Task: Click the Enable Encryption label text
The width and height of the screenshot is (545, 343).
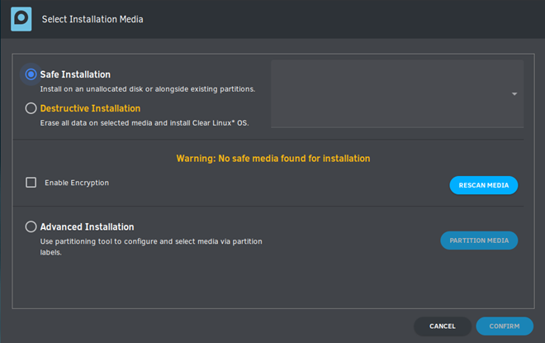Action: point(77,183)
